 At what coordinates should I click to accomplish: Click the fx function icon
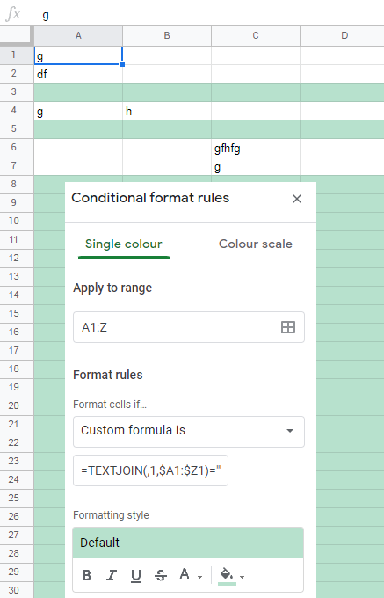pyautogui.click(x=14, y=14)
